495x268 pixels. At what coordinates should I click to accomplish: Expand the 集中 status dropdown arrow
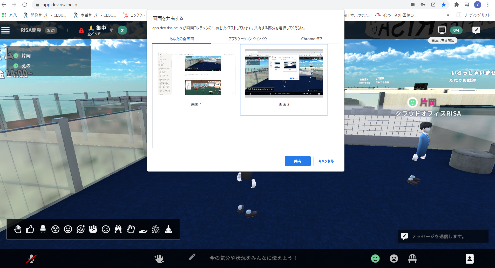click(111, 30)
